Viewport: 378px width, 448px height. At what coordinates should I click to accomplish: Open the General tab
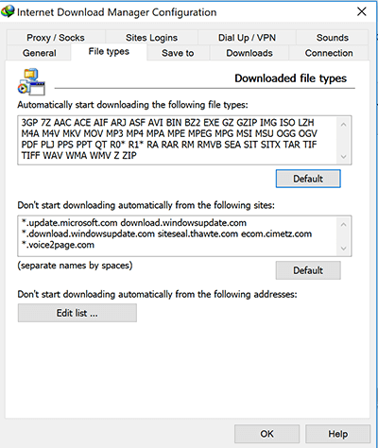tap(39, 53)
